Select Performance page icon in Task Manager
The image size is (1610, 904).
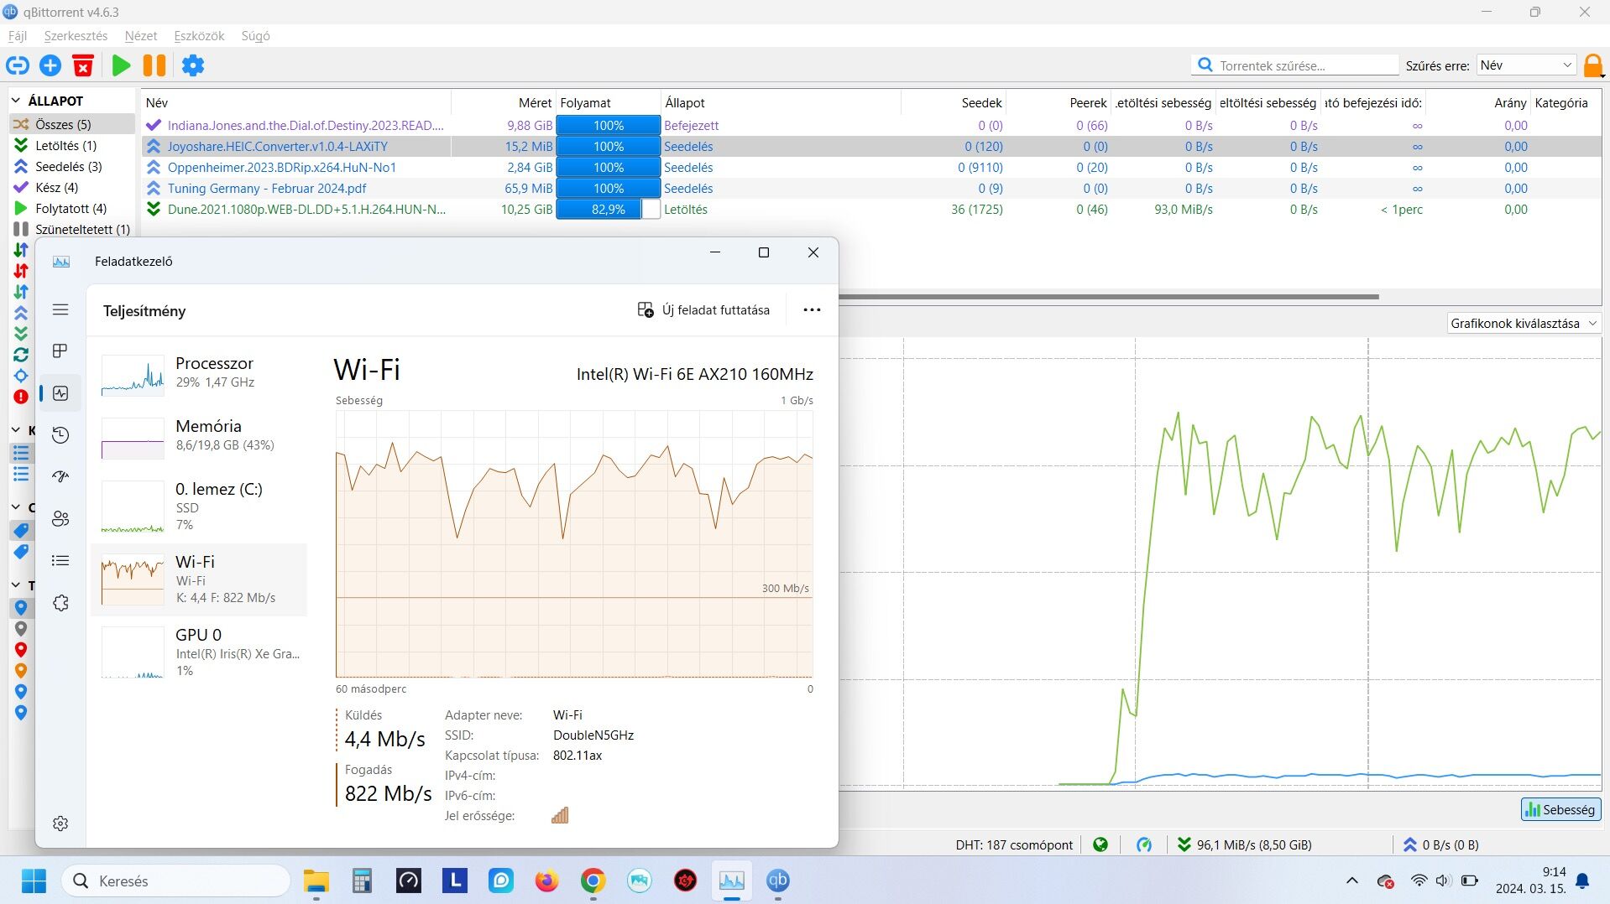click(60, 392)
